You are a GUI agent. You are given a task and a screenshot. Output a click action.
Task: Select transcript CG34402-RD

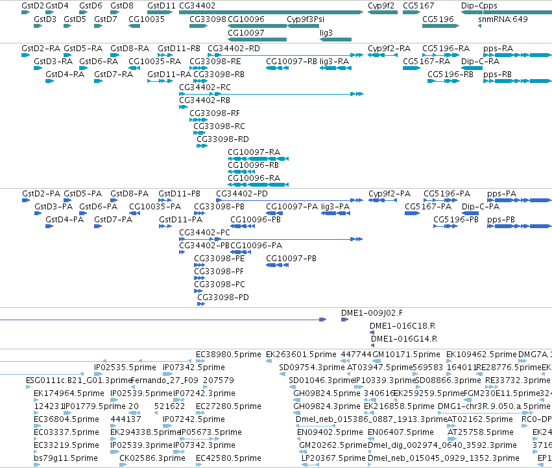point(234,48)
